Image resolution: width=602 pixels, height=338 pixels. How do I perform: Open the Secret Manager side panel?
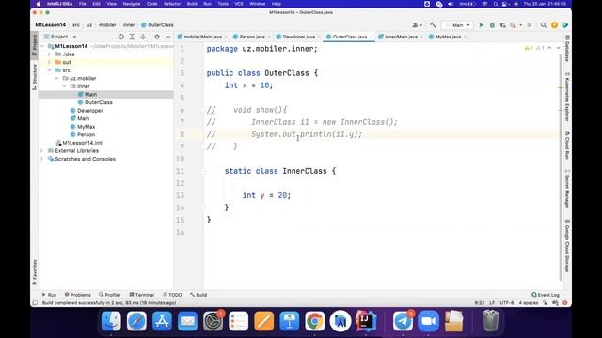coord(567,189)
